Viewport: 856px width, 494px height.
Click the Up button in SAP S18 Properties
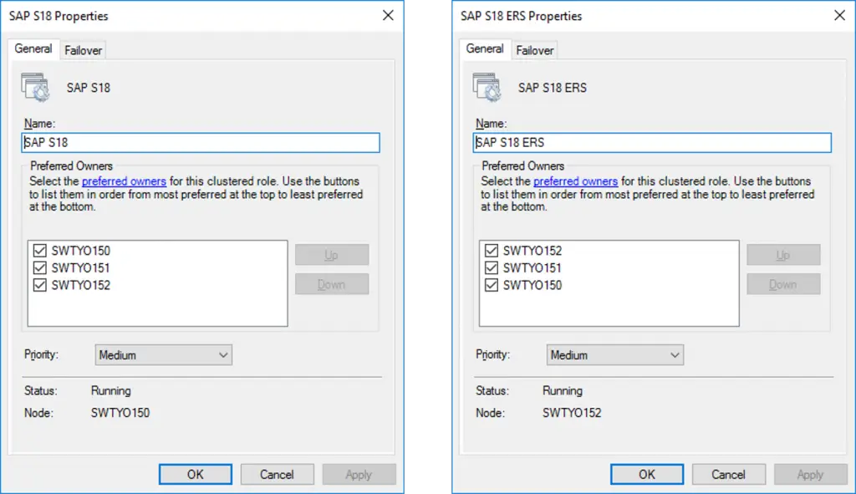(x=332, y=255)
